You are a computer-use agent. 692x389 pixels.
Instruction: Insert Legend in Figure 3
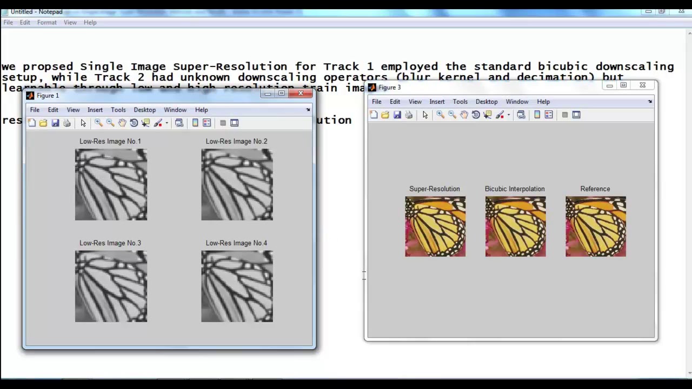pyautogui.click(x=549, y=115)
